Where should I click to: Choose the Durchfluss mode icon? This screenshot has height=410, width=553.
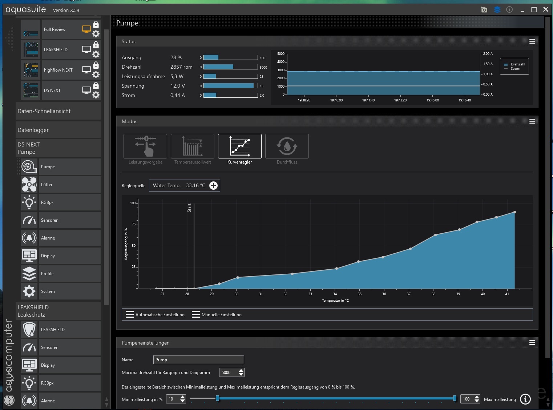(x=287, y=146)
